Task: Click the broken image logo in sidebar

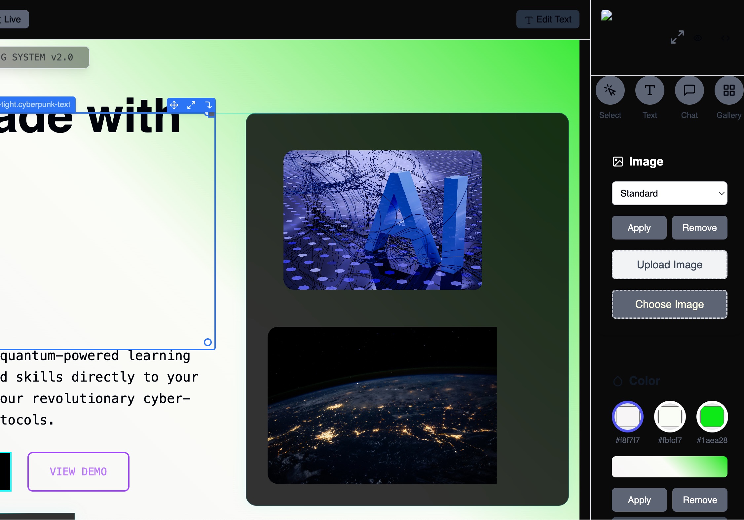Action: [x=607, y=16]
